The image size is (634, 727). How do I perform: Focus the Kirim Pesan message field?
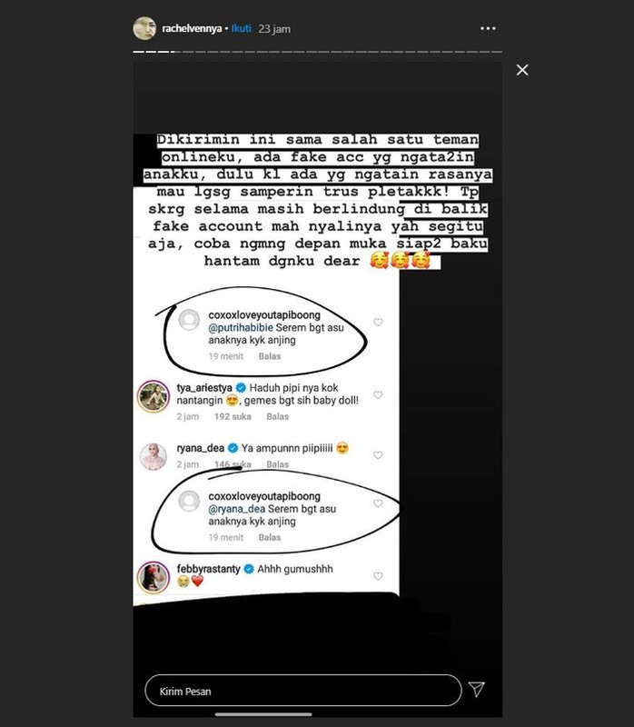click(x=303, y=691)
